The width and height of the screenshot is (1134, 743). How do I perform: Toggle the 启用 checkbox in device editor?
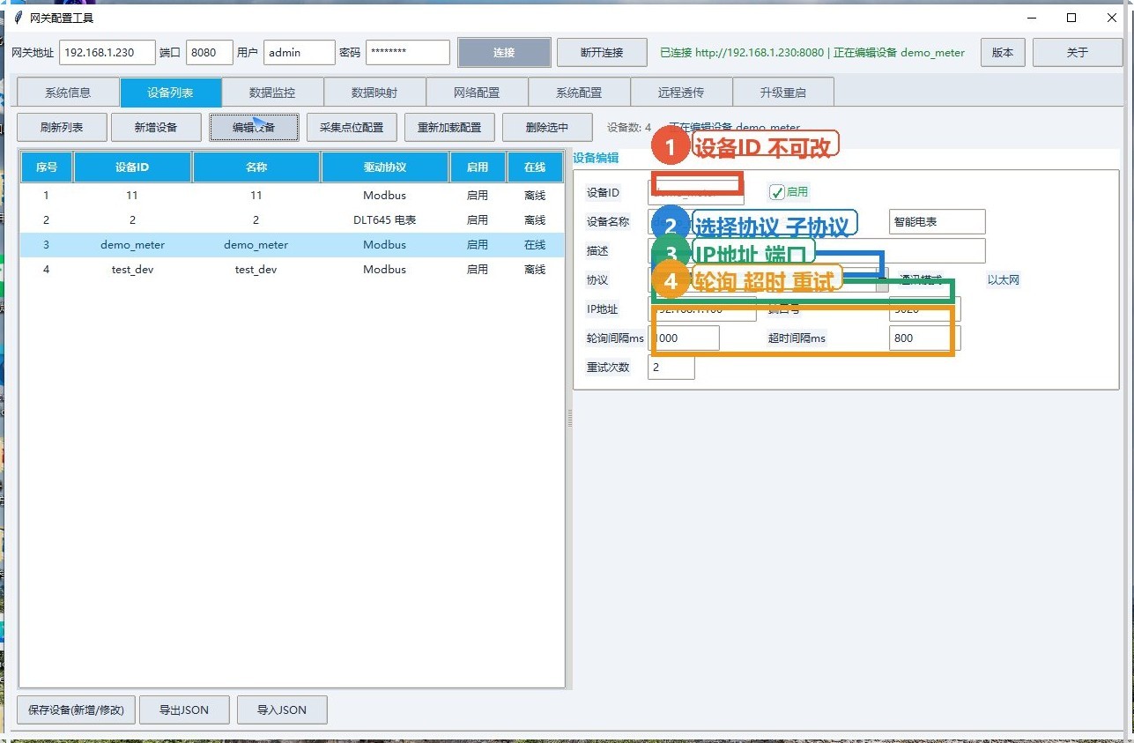click(x=776, y=192)
